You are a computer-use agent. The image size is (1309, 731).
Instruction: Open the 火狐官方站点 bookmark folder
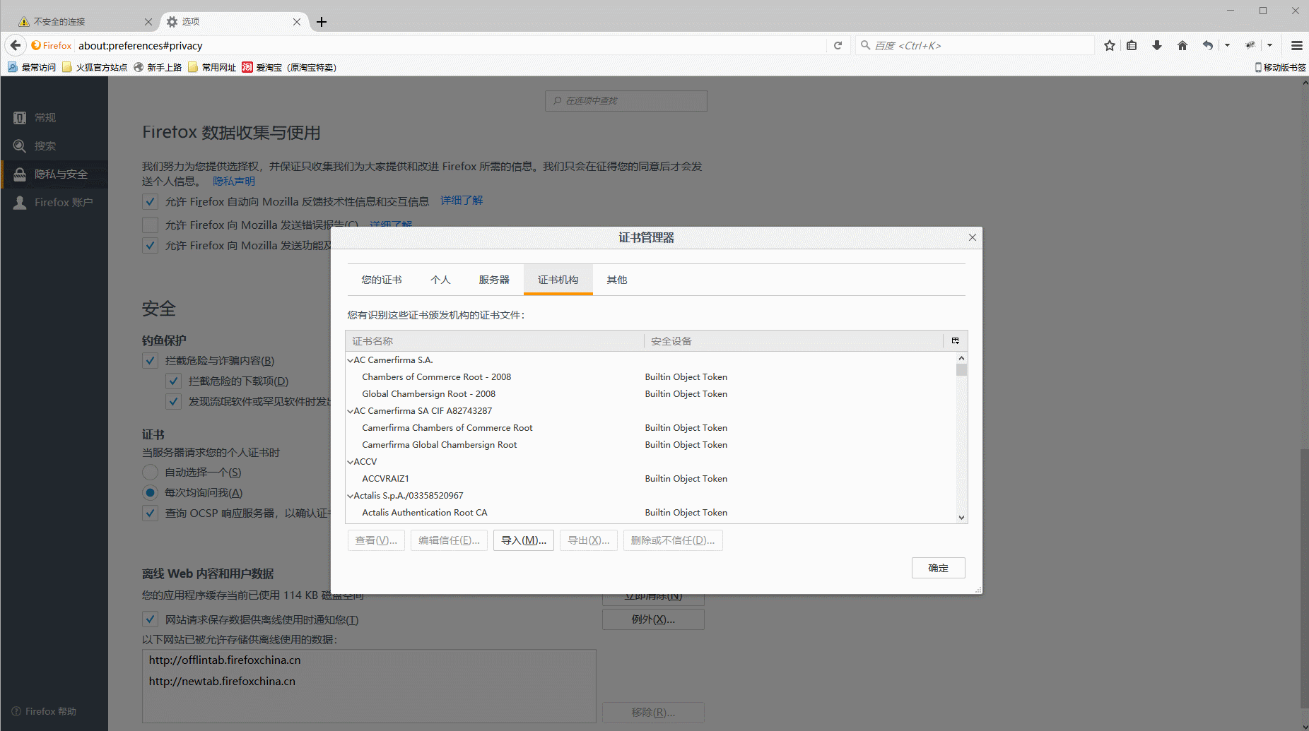pos(95,67)
